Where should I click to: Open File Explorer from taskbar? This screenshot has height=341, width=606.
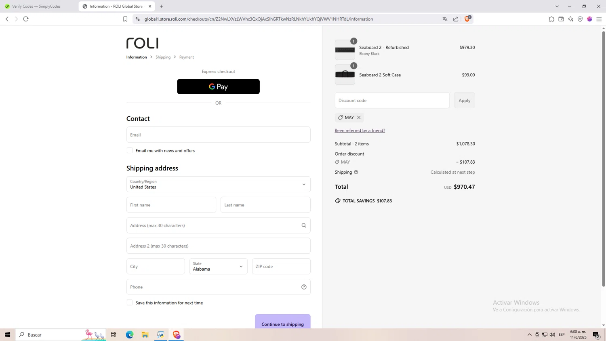point(145,335)
